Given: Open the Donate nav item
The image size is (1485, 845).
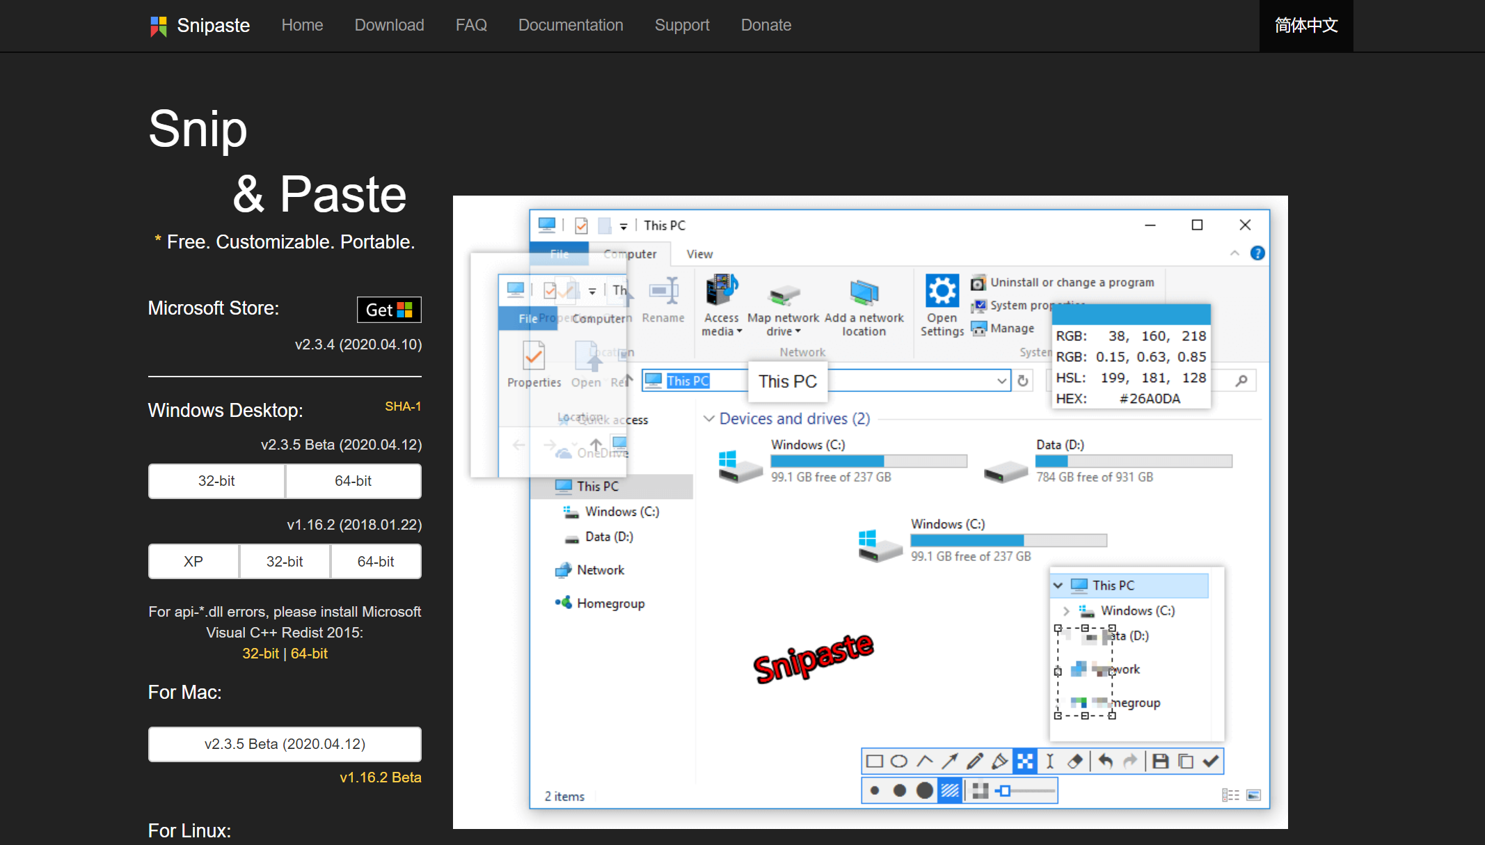Looking at the screenshot, I should click(x=766, y=26).
